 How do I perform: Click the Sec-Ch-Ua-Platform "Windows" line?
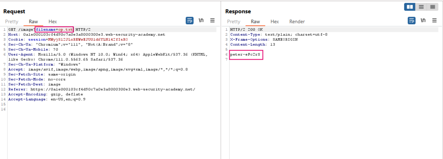click(44, 64)
